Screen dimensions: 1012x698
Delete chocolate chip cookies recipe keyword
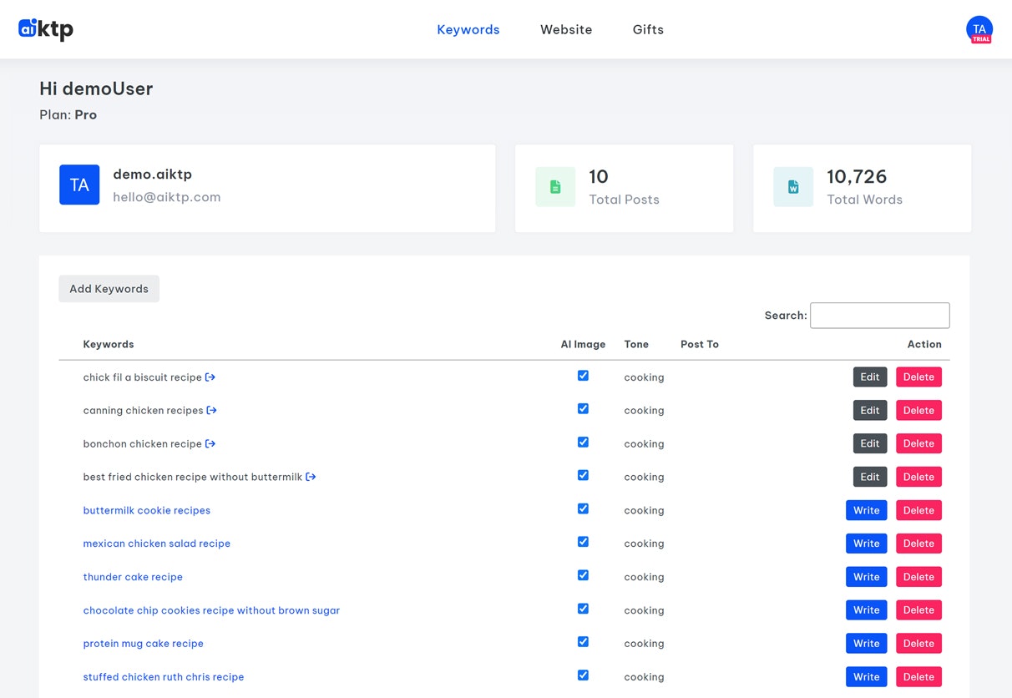point(918,610)
